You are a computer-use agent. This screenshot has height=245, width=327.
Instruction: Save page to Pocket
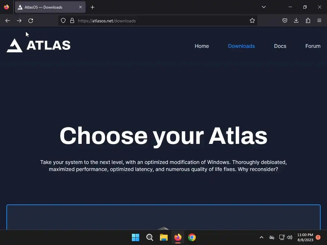click(x=285, y=21)
